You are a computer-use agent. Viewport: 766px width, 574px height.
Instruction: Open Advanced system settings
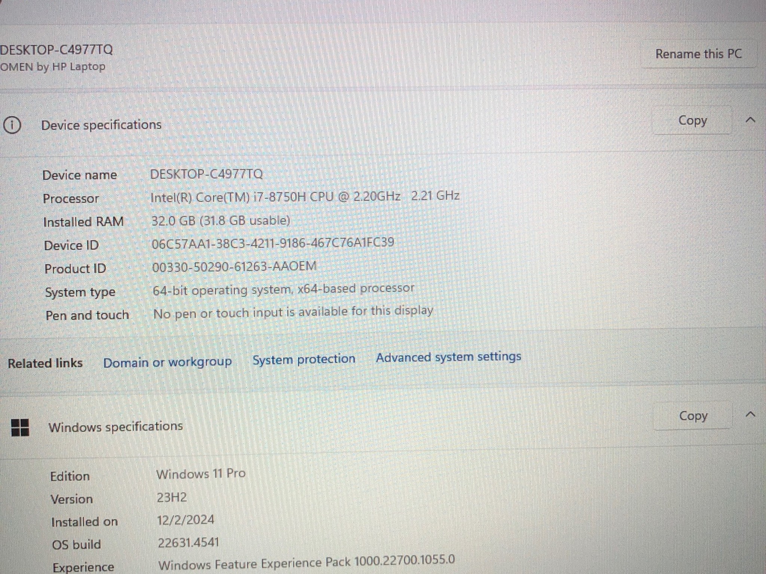click(448, 357)
